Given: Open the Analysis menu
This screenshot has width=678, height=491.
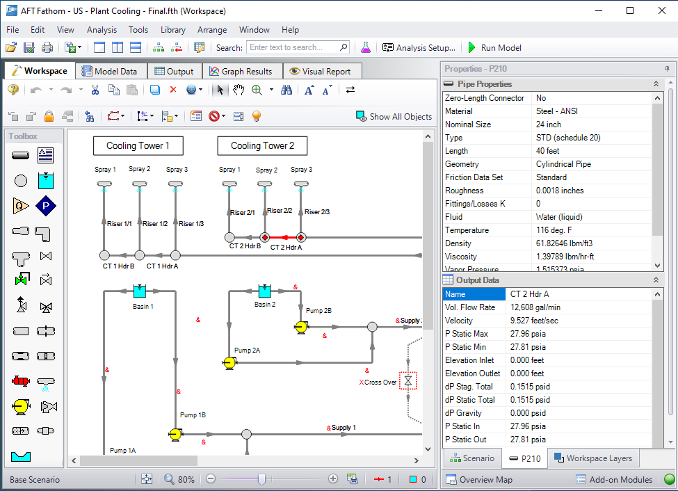Looking at the screenshot, I should [102, 30].
